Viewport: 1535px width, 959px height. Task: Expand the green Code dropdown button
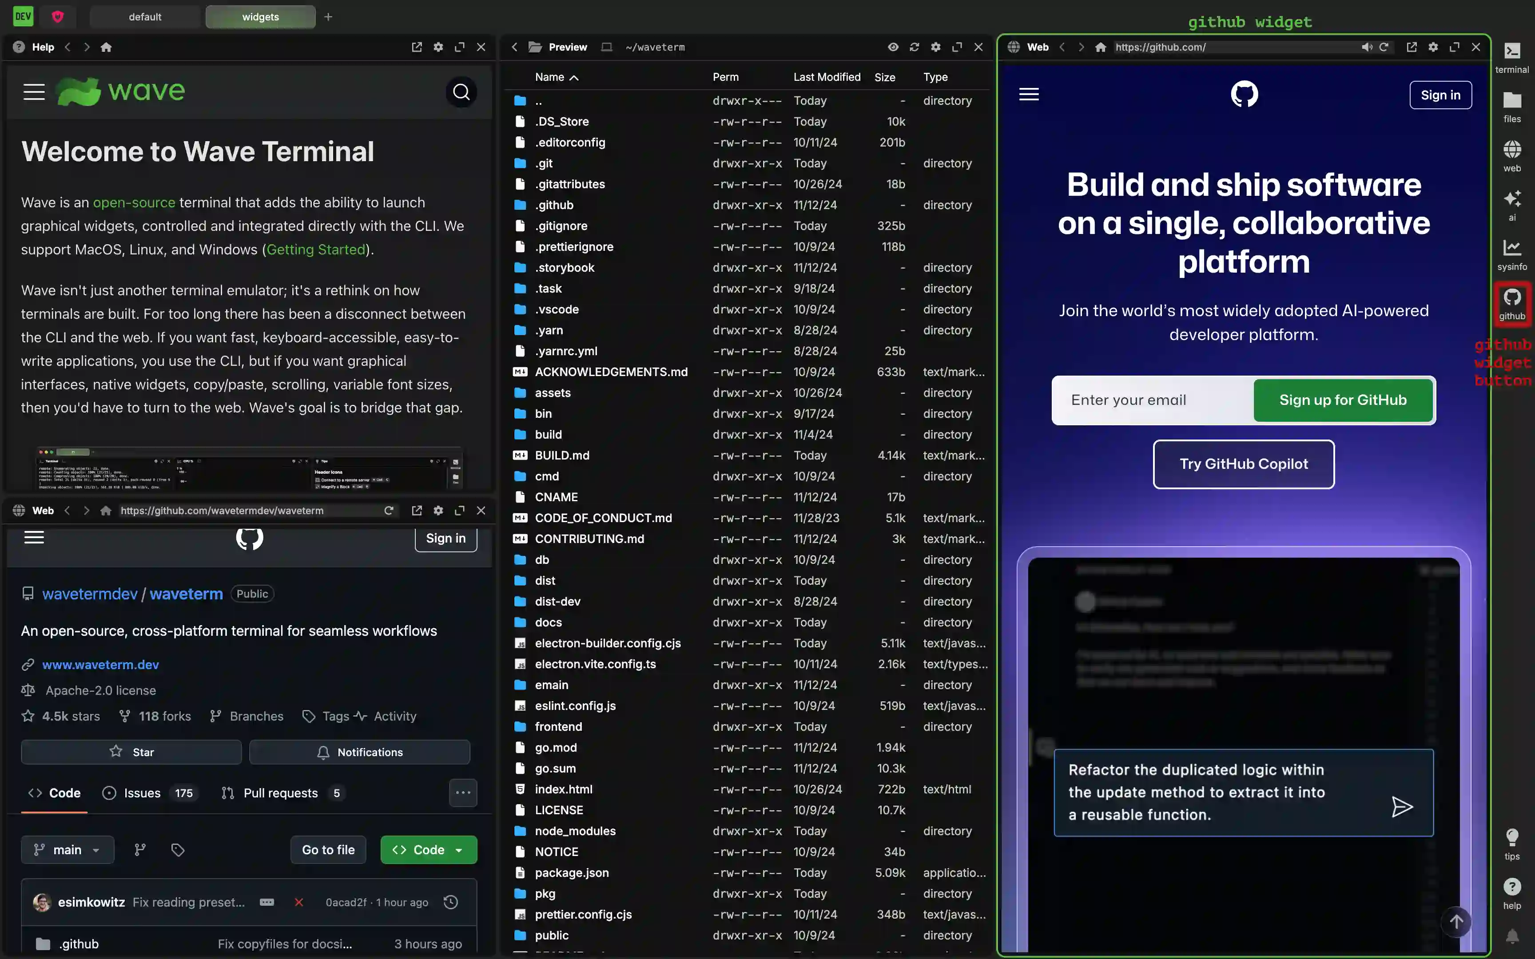(x=429, y=850)
